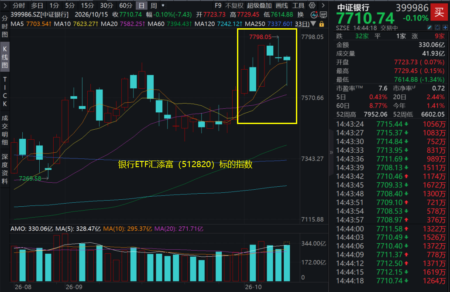Select the 1分 timeframe
The height and width of the screenshot is (292, 450).
(x=54, y=5)
